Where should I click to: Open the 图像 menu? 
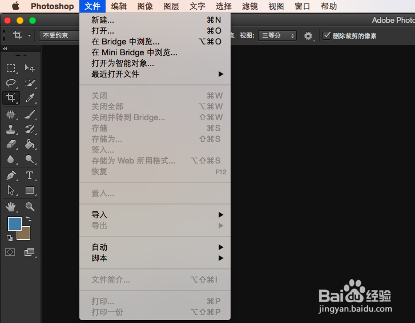tap(145, 6)
